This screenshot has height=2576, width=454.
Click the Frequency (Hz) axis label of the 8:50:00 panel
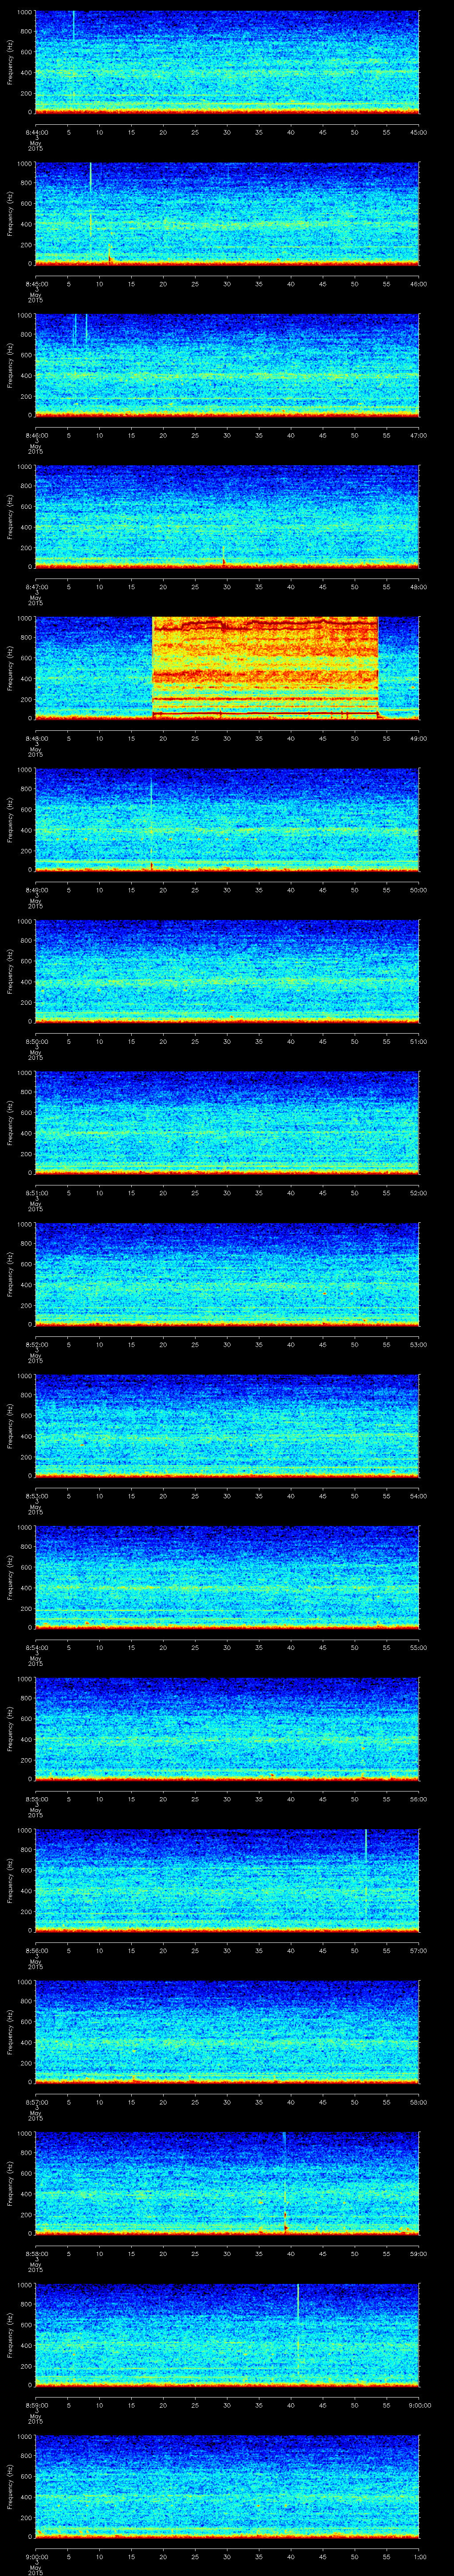click(x=10, y=971)
